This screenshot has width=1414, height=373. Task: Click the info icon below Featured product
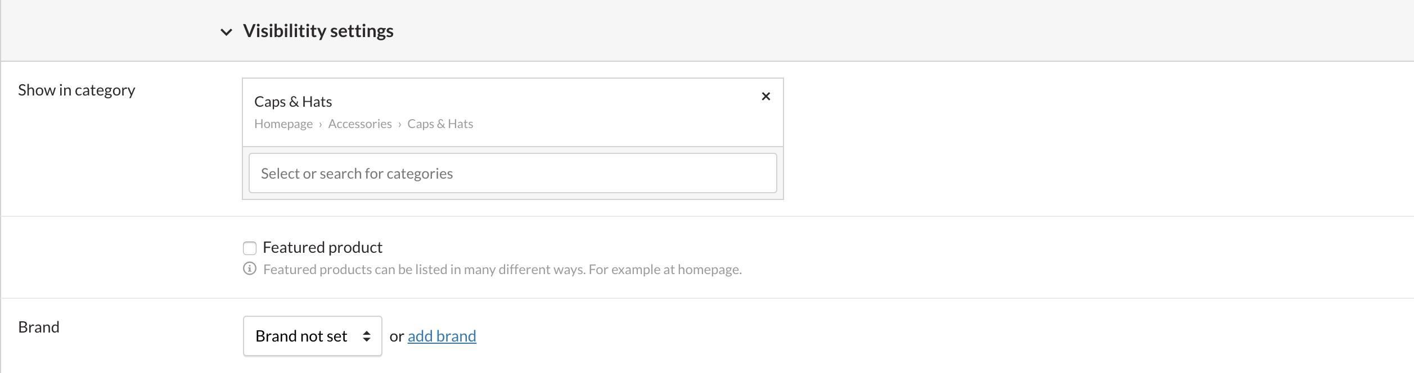[x=250, y=269]
